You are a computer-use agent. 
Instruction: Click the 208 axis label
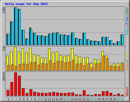pos(4,48)
